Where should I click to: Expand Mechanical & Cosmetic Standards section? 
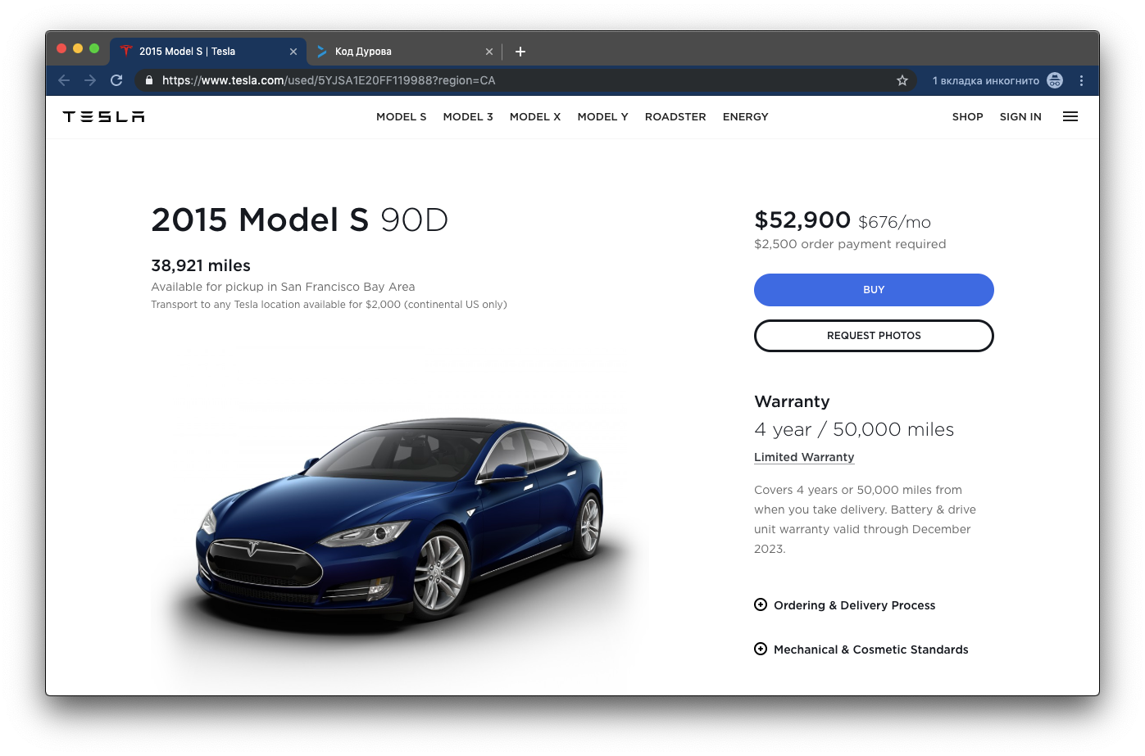coord(861,650)
